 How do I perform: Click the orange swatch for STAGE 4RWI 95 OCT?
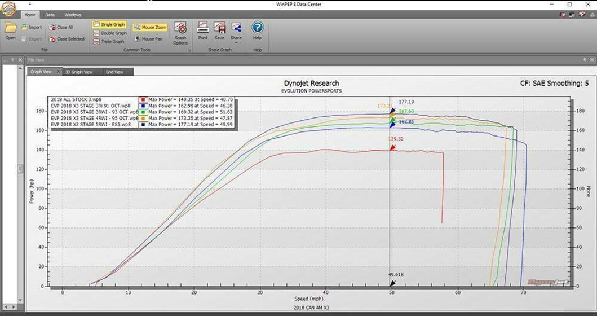144,118
